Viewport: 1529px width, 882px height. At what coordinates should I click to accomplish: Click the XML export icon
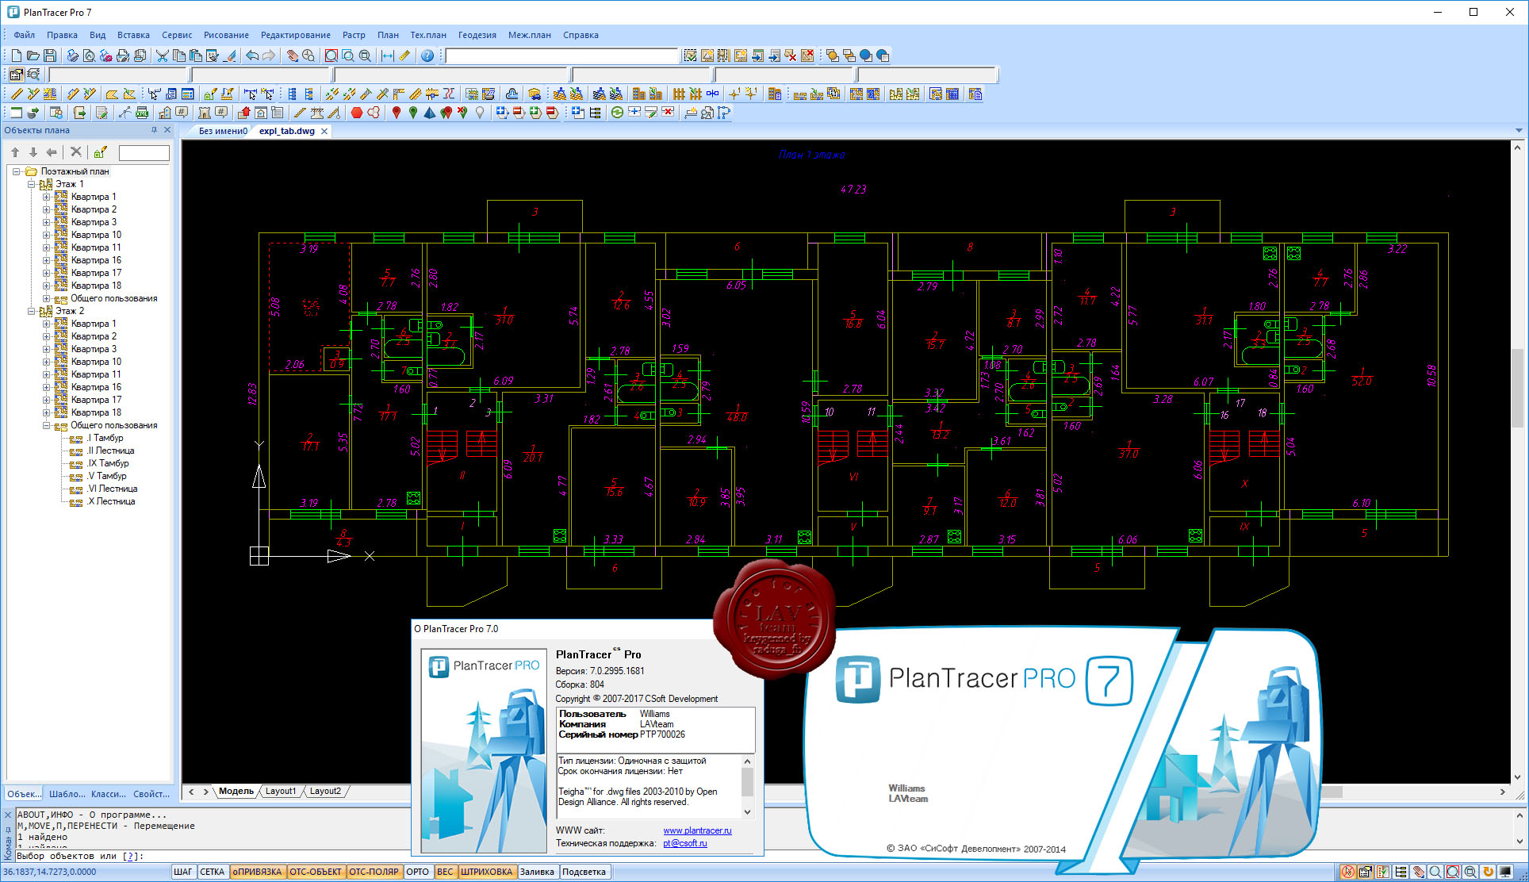tap(142, 113)
